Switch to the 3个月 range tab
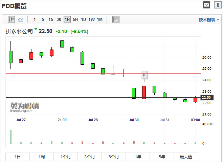 pyautogui.click(x=90, y=157)
